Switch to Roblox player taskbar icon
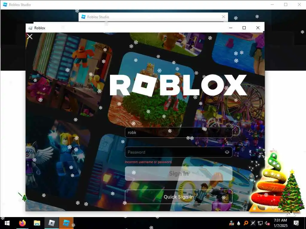 pos(51,223)
